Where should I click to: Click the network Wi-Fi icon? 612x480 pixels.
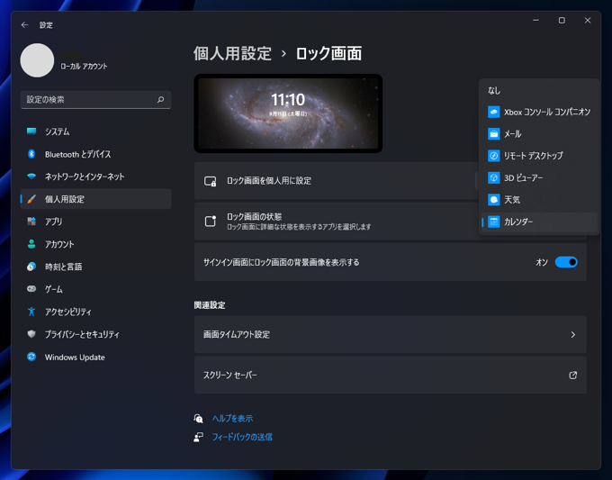coord(31,177)
